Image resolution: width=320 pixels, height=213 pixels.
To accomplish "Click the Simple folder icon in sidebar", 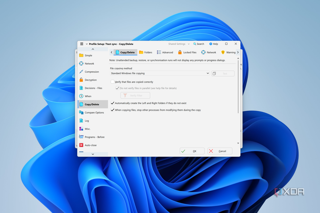I will 81,55.
